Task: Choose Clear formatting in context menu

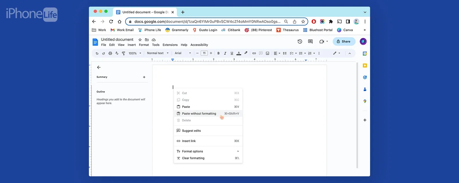Action: click(x=208, y=158)
